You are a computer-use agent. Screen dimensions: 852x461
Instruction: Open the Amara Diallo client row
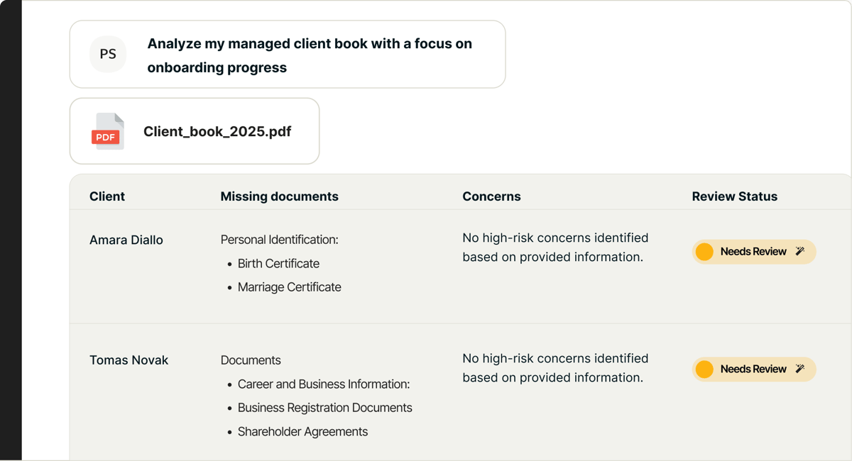click(126, 240)
